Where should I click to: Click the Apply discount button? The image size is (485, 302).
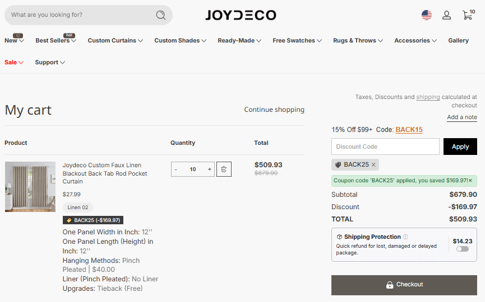coord(460,147)
